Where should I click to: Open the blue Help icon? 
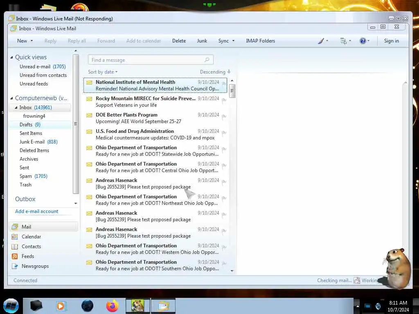pyautogui.click(x=363, y=41)
